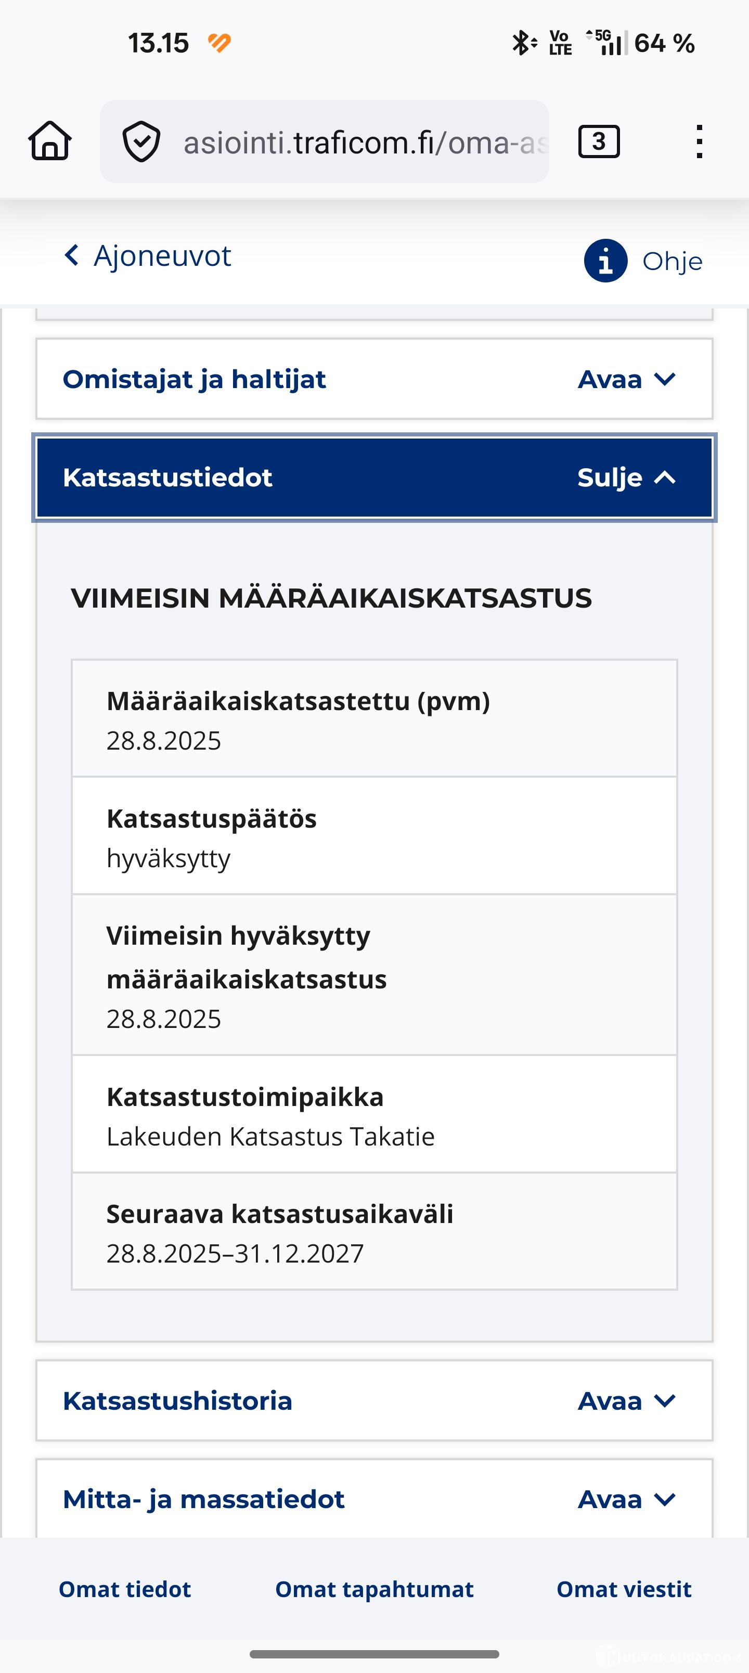The width and height of the screenshot is (749, 1673).
Task: Tap the Android gesture navigation bar
Action: pyautogui.click(x=374, y=1654)
